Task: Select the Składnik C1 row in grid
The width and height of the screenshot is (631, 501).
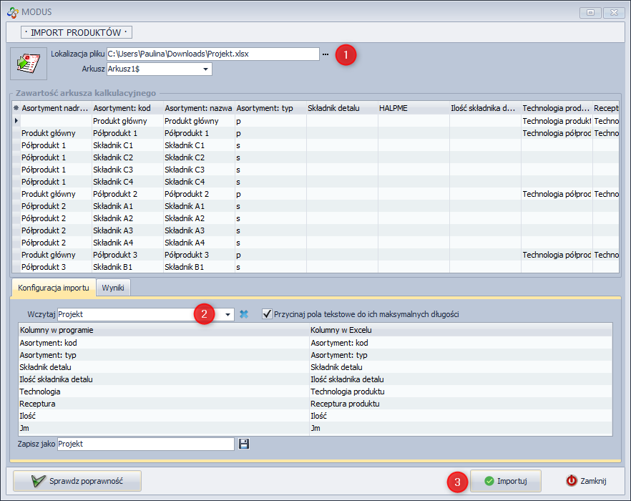Action: [127, 145]
